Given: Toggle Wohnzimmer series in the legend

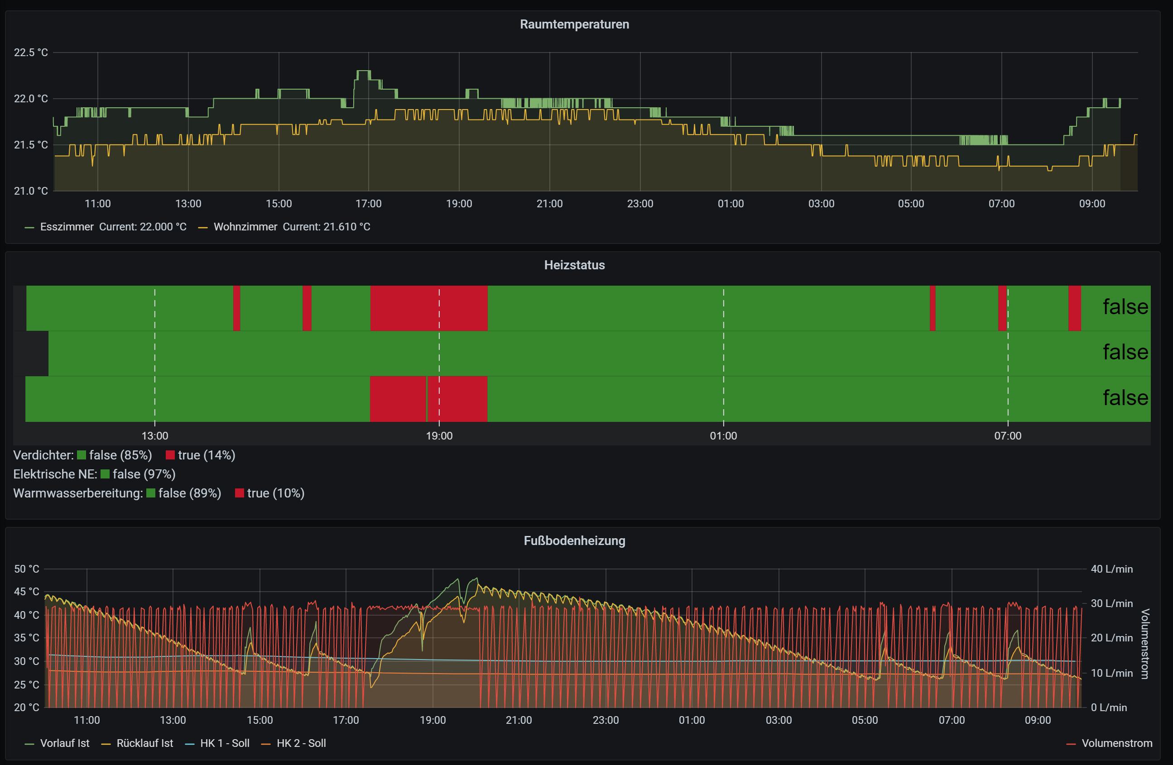Looking at the screenshot, I should (245, 227).
